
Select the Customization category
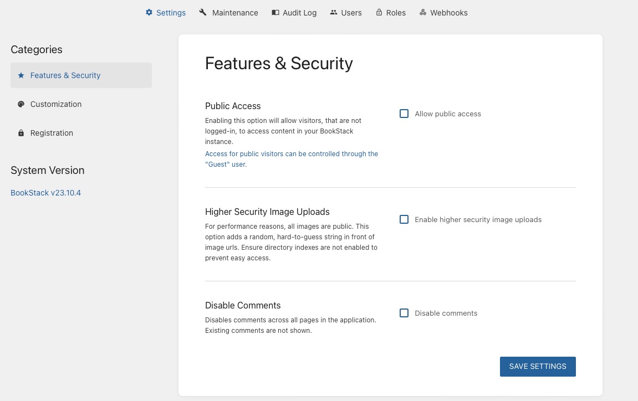tap(55, 104)
